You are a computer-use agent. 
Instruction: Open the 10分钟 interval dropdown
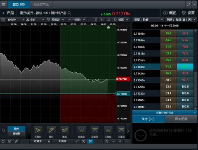click(16, 20)
